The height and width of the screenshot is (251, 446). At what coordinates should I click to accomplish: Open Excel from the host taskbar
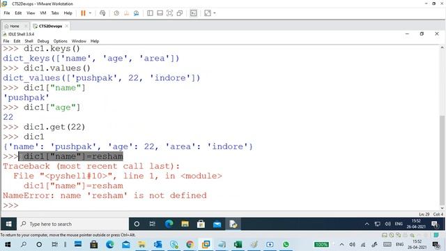coord(238,245)
